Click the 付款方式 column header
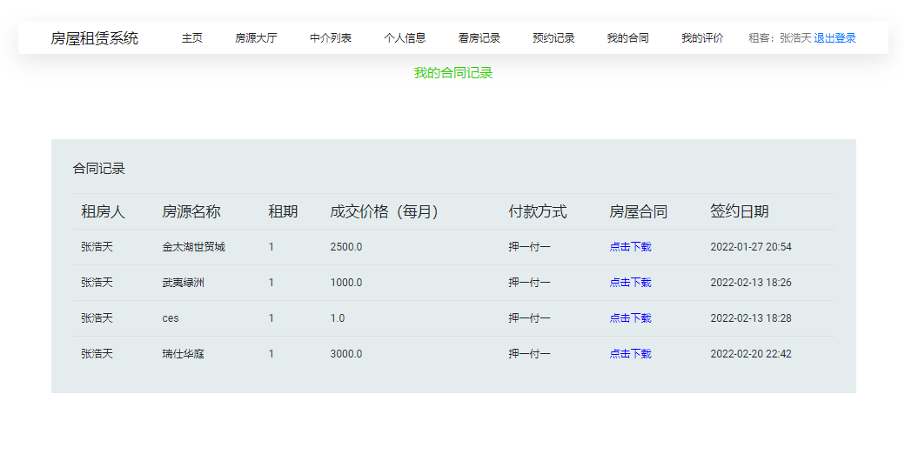 [x=538, y=211]
